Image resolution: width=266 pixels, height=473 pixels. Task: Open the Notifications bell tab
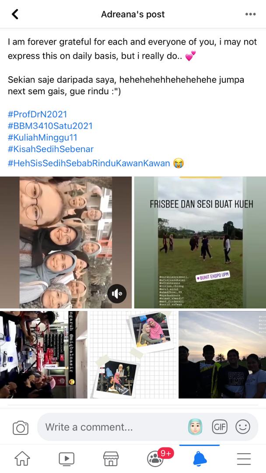coord(200,459)
